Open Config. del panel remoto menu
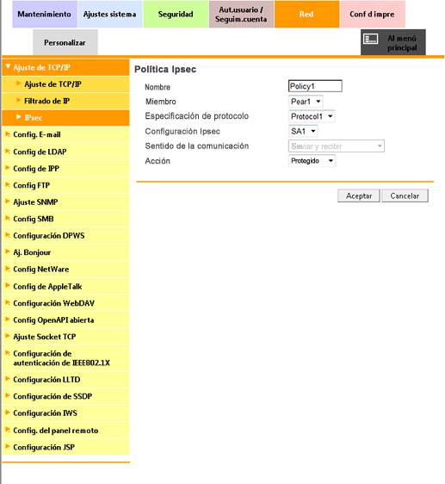 point(65,431)
